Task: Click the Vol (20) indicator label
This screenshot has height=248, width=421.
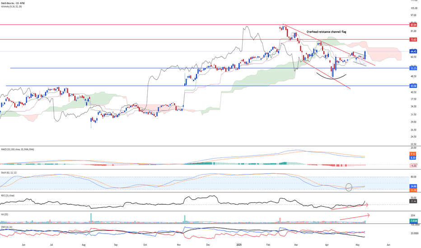Action: (x=5, y=214)
